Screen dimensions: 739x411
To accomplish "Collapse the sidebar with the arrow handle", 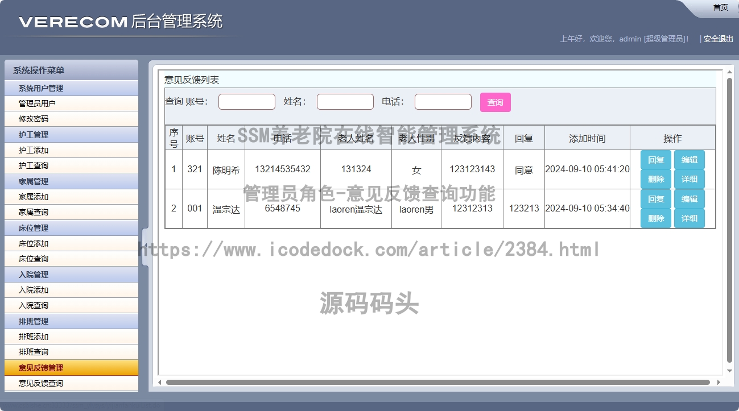I will (145, 246).
